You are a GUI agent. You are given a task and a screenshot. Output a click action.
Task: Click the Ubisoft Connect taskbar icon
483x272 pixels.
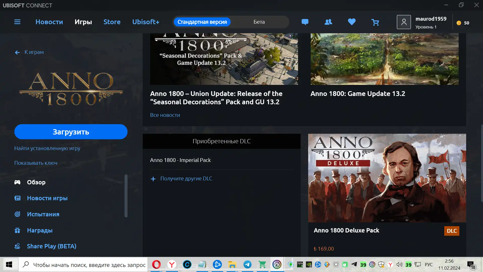pos(277,264)
